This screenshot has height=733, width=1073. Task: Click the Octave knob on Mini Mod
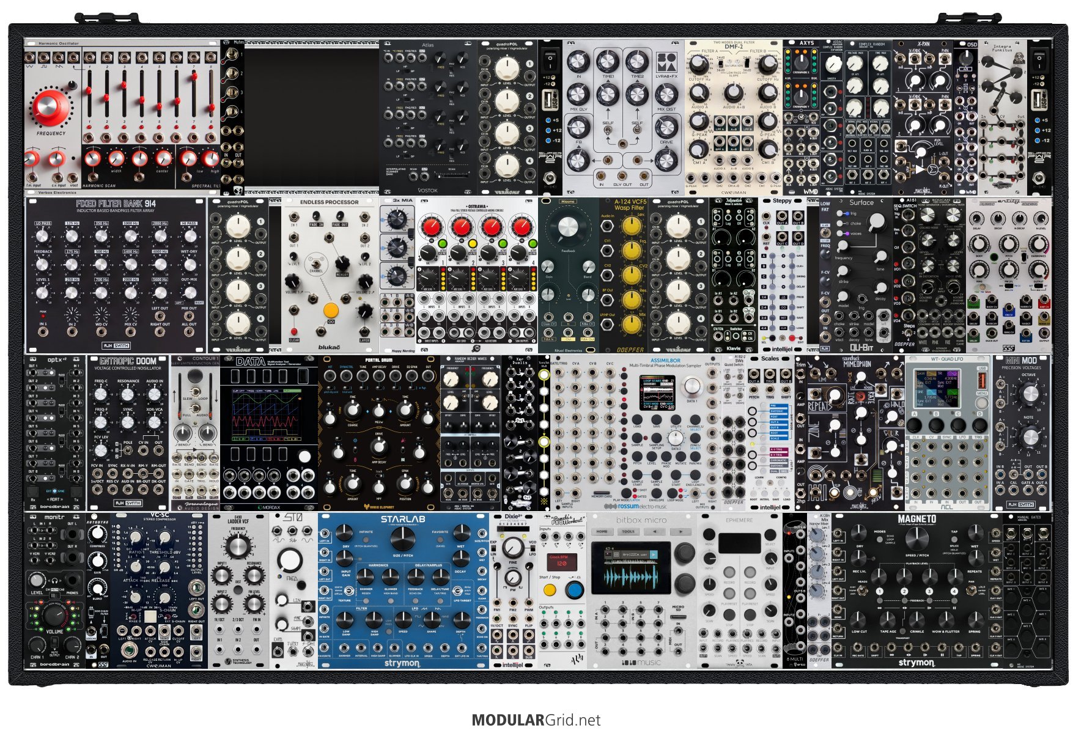(x=1030, y=392)
